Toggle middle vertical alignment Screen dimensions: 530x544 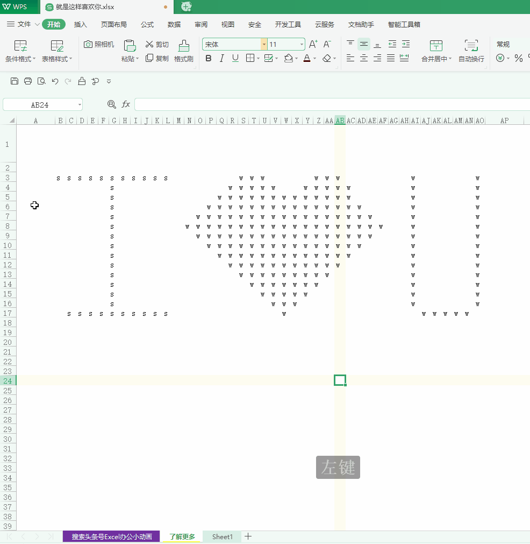coord(364,44)
